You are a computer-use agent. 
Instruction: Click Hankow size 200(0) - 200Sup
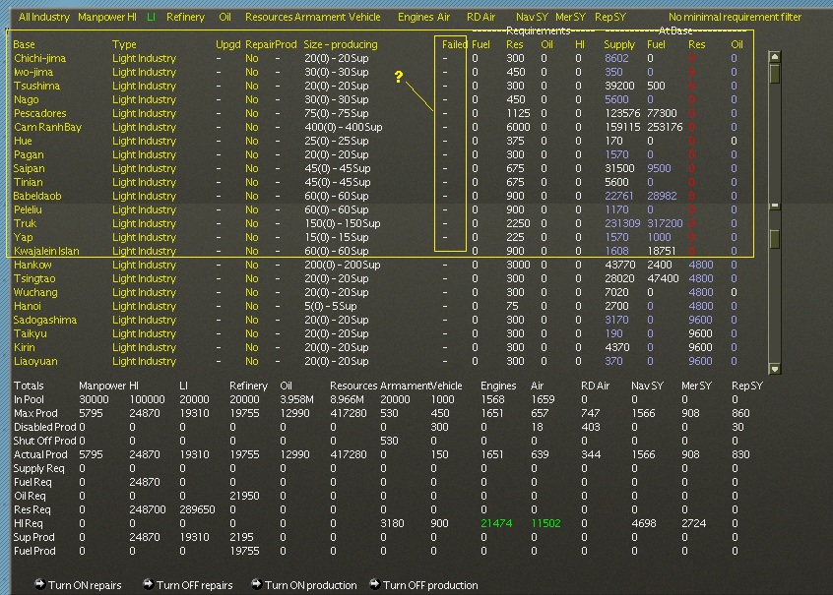[x=342, y=265]
